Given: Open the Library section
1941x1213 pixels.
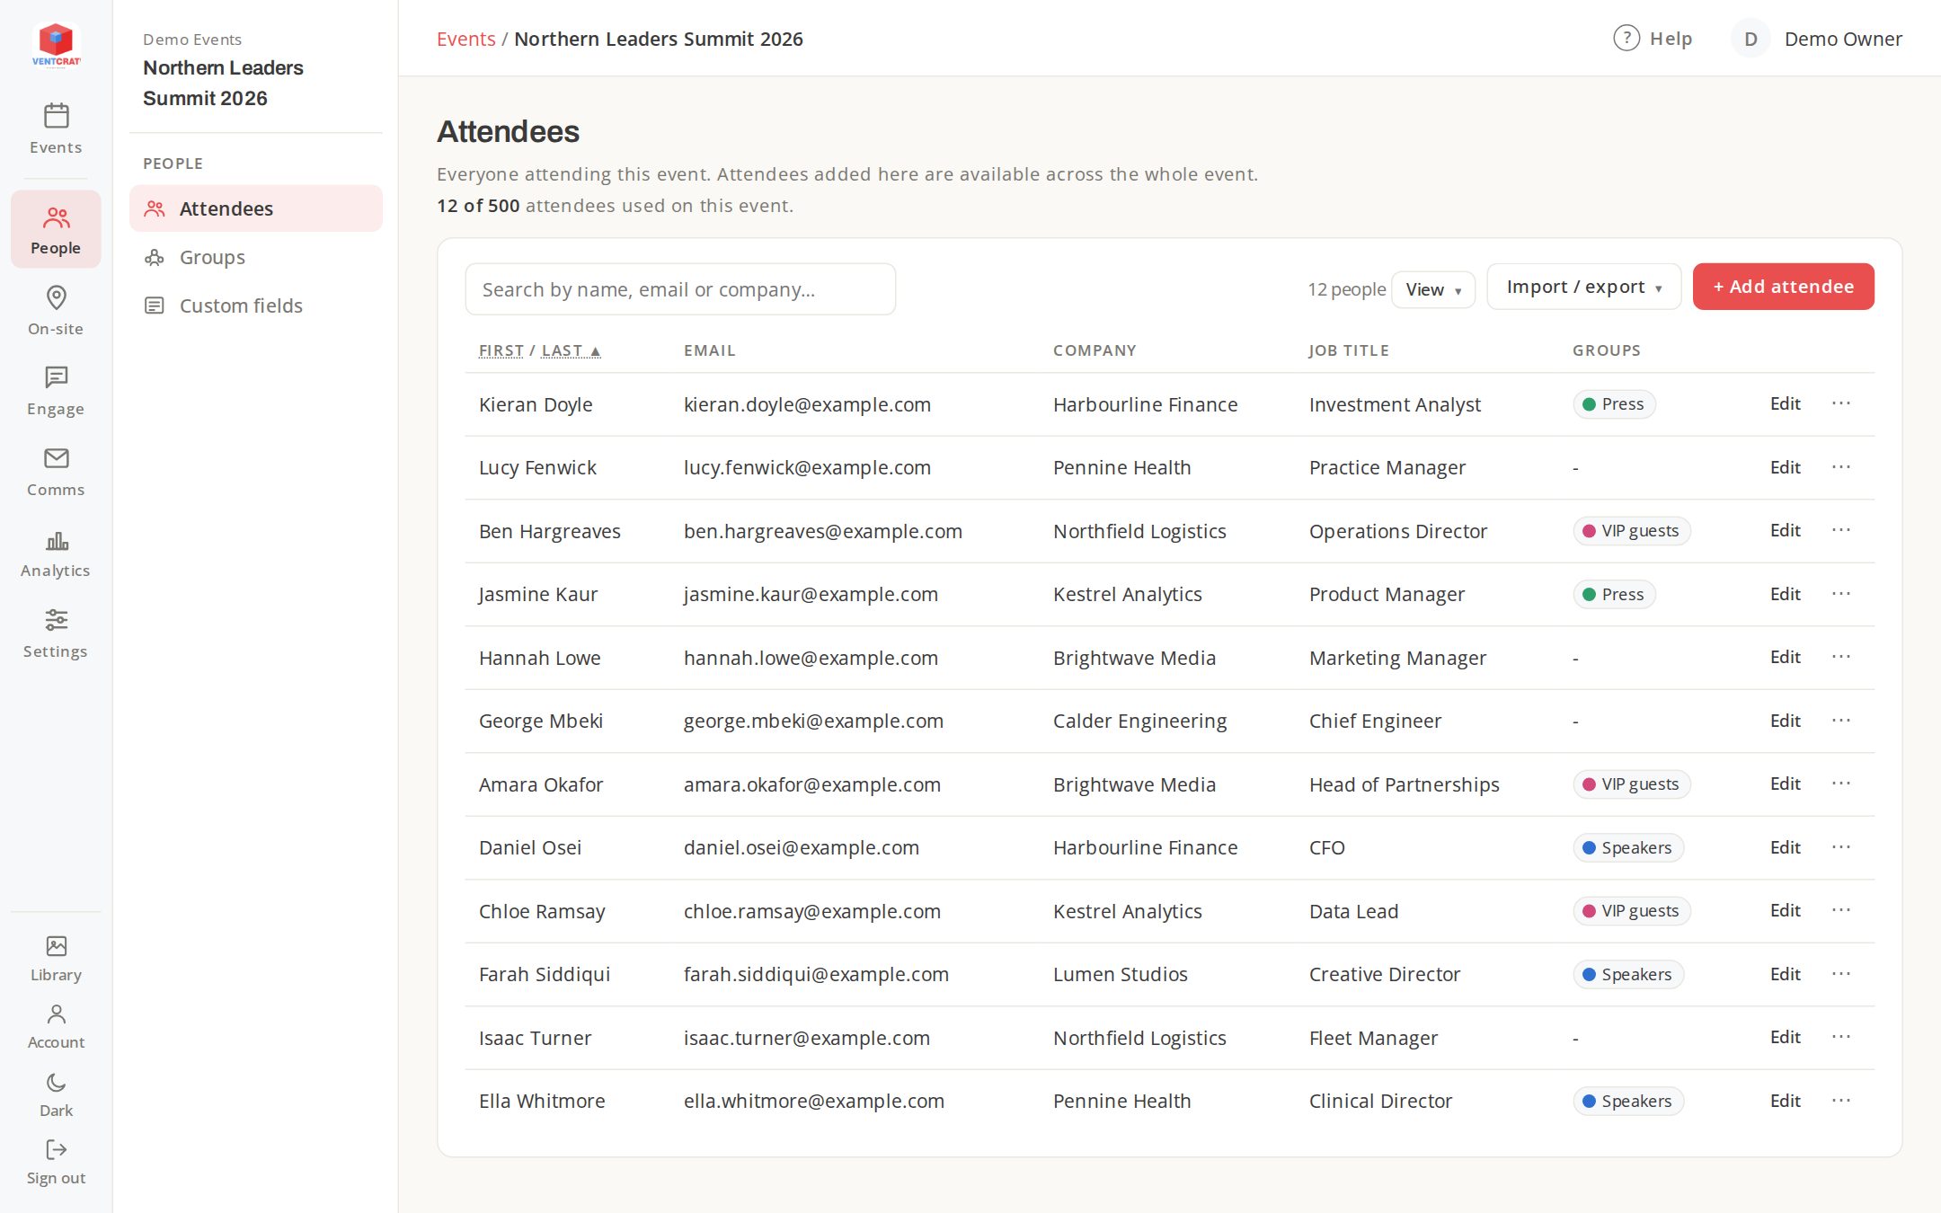Looking at the screenshot, I should (56, 958).
